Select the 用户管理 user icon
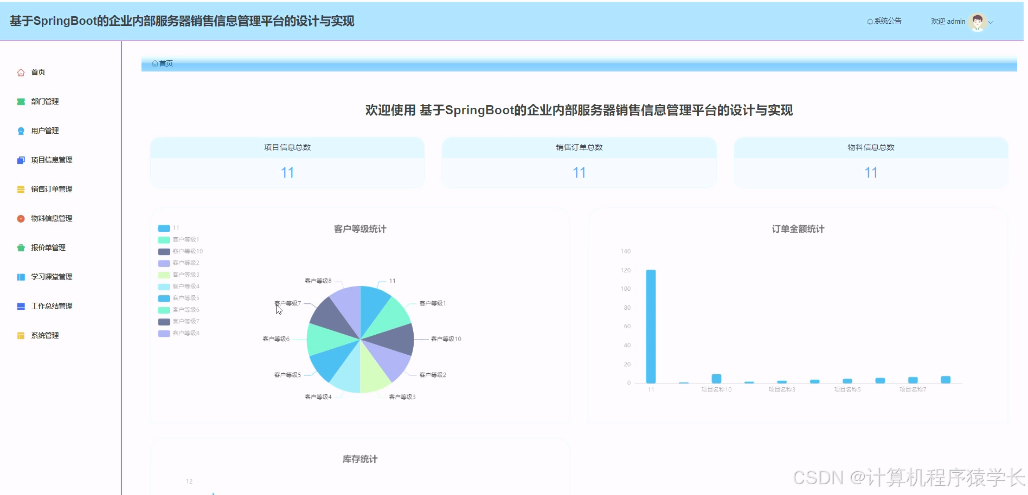 pos(21,130)
